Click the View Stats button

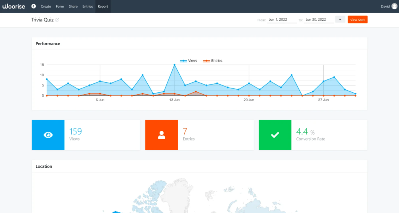click(x=358, y=19)
